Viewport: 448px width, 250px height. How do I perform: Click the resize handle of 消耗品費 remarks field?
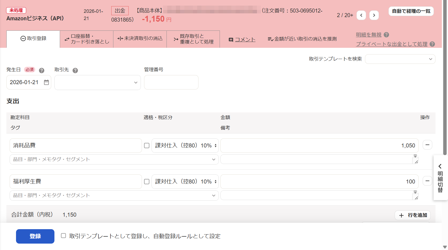click(416, 162)
